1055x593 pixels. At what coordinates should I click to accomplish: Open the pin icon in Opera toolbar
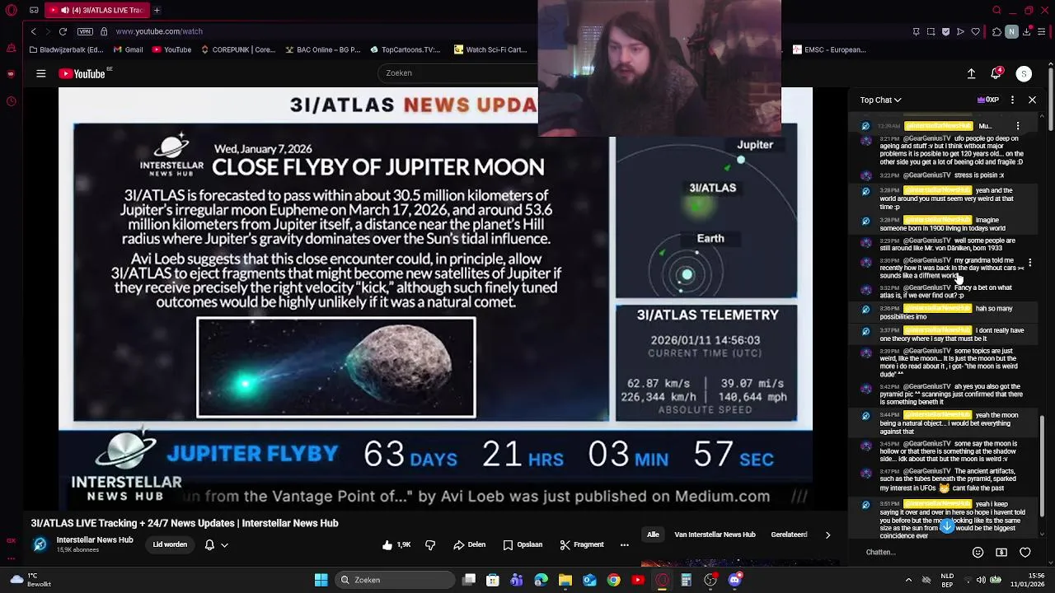(x=916, y=31)
